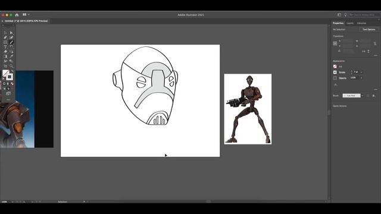381x214 pixels.
Task: Click the cropped droid reference image at left
Action: click(27, 109)
